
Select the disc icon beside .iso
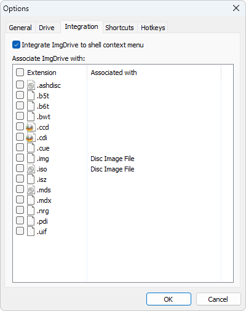[31, 169]
